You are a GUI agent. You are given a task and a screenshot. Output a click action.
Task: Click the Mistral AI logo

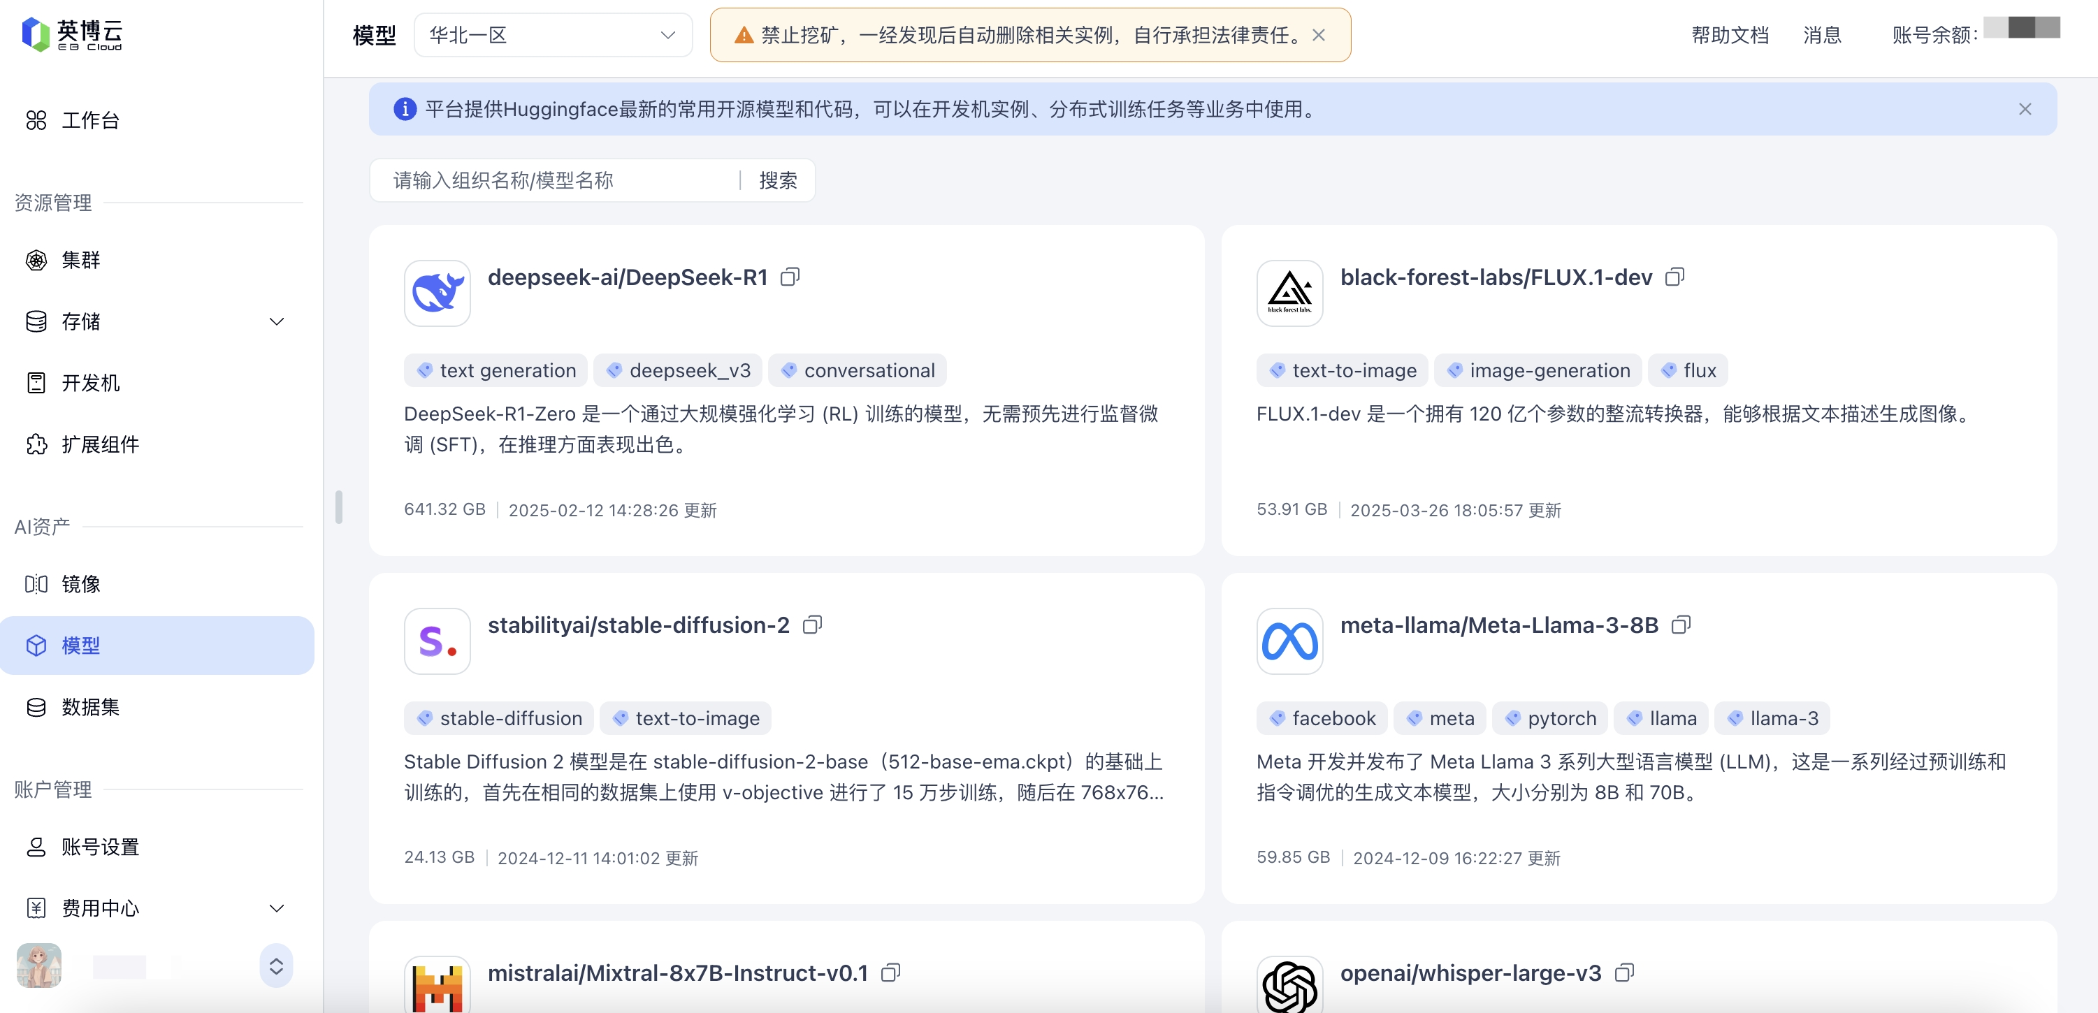point(437,984)
